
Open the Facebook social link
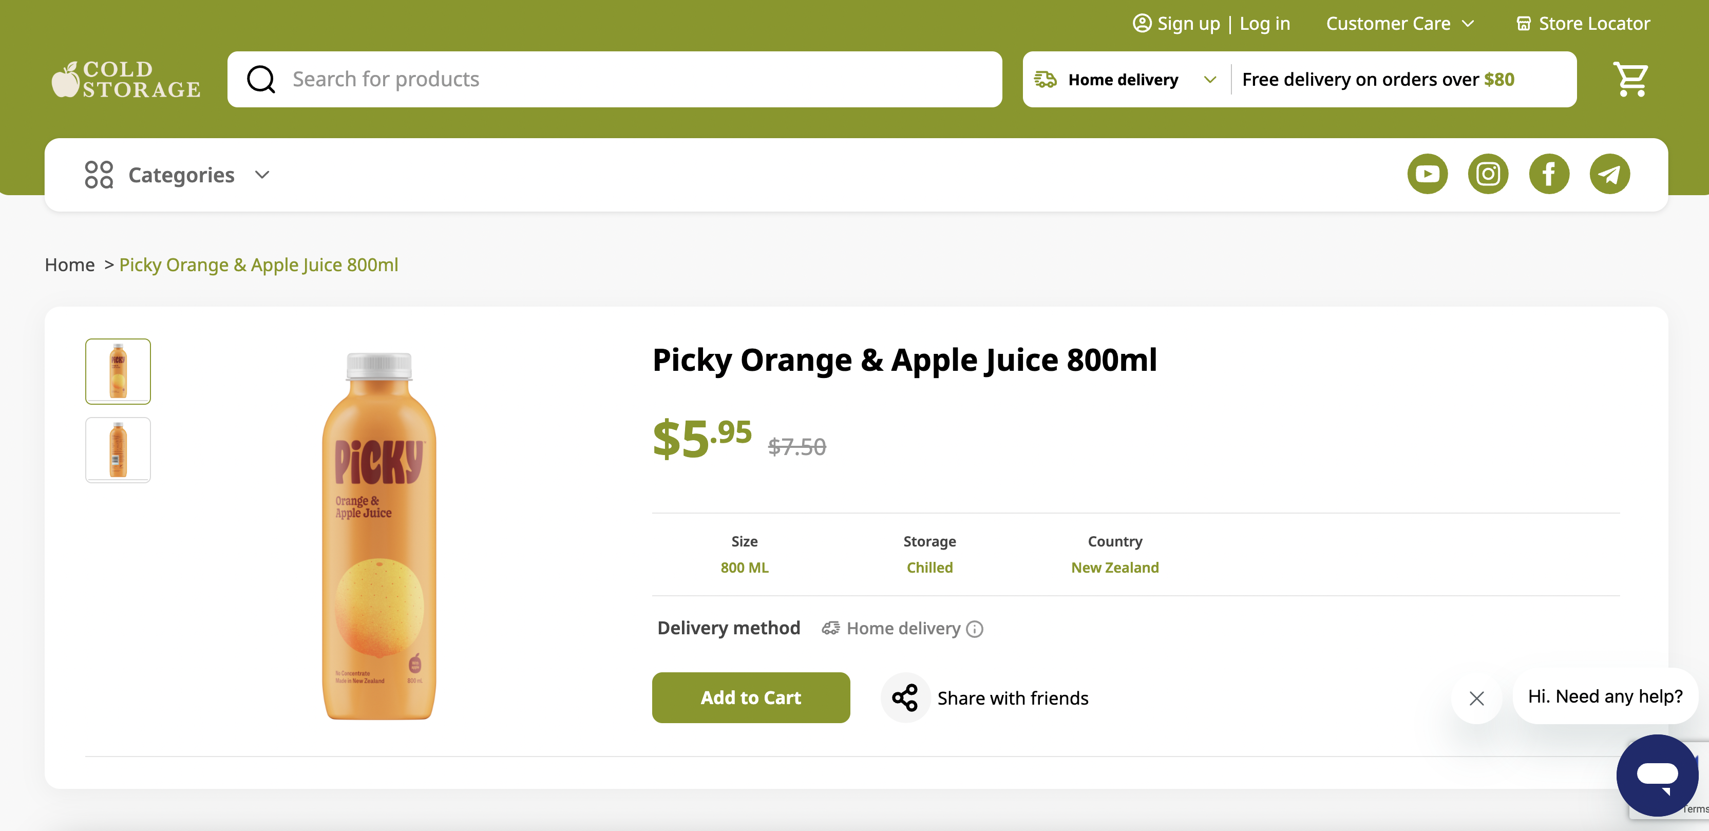(1549, 174)
